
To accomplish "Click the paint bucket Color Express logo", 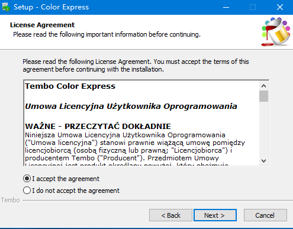I will tap(276, 31).
